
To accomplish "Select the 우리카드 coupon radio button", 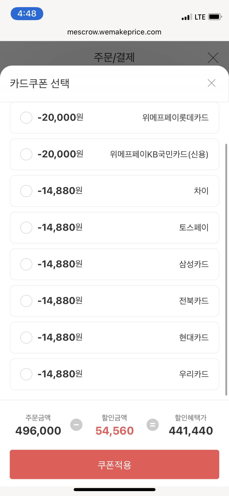I will [26, 374].
